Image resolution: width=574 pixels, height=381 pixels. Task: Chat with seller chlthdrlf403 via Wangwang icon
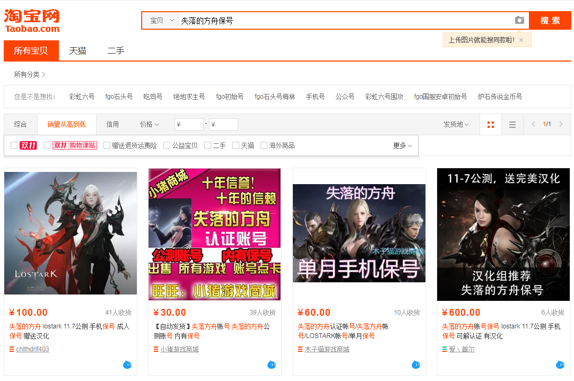pyautogui.click(x=127, y=364)
